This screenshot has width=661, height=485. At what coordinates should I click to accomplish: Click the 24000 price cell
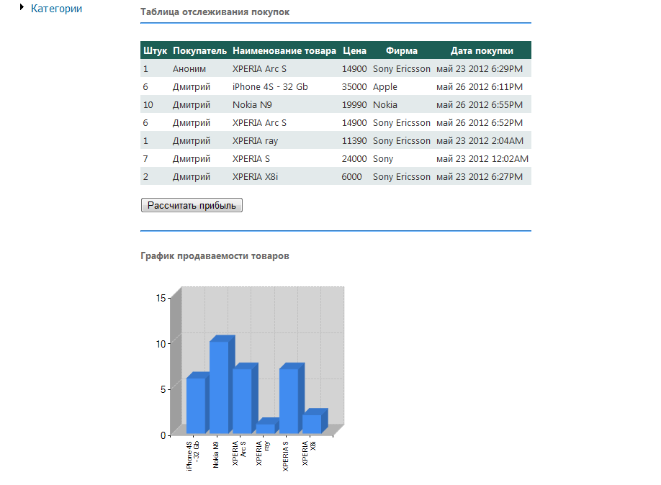[x=354, y=159]
